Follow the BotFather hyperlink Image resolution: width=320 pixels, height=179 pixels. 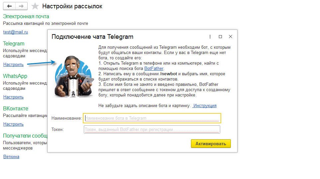tap(154, 69)
